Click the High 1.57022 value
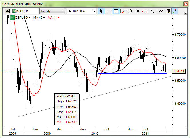The height and width of the screenshot is (138, 190). 71,101
